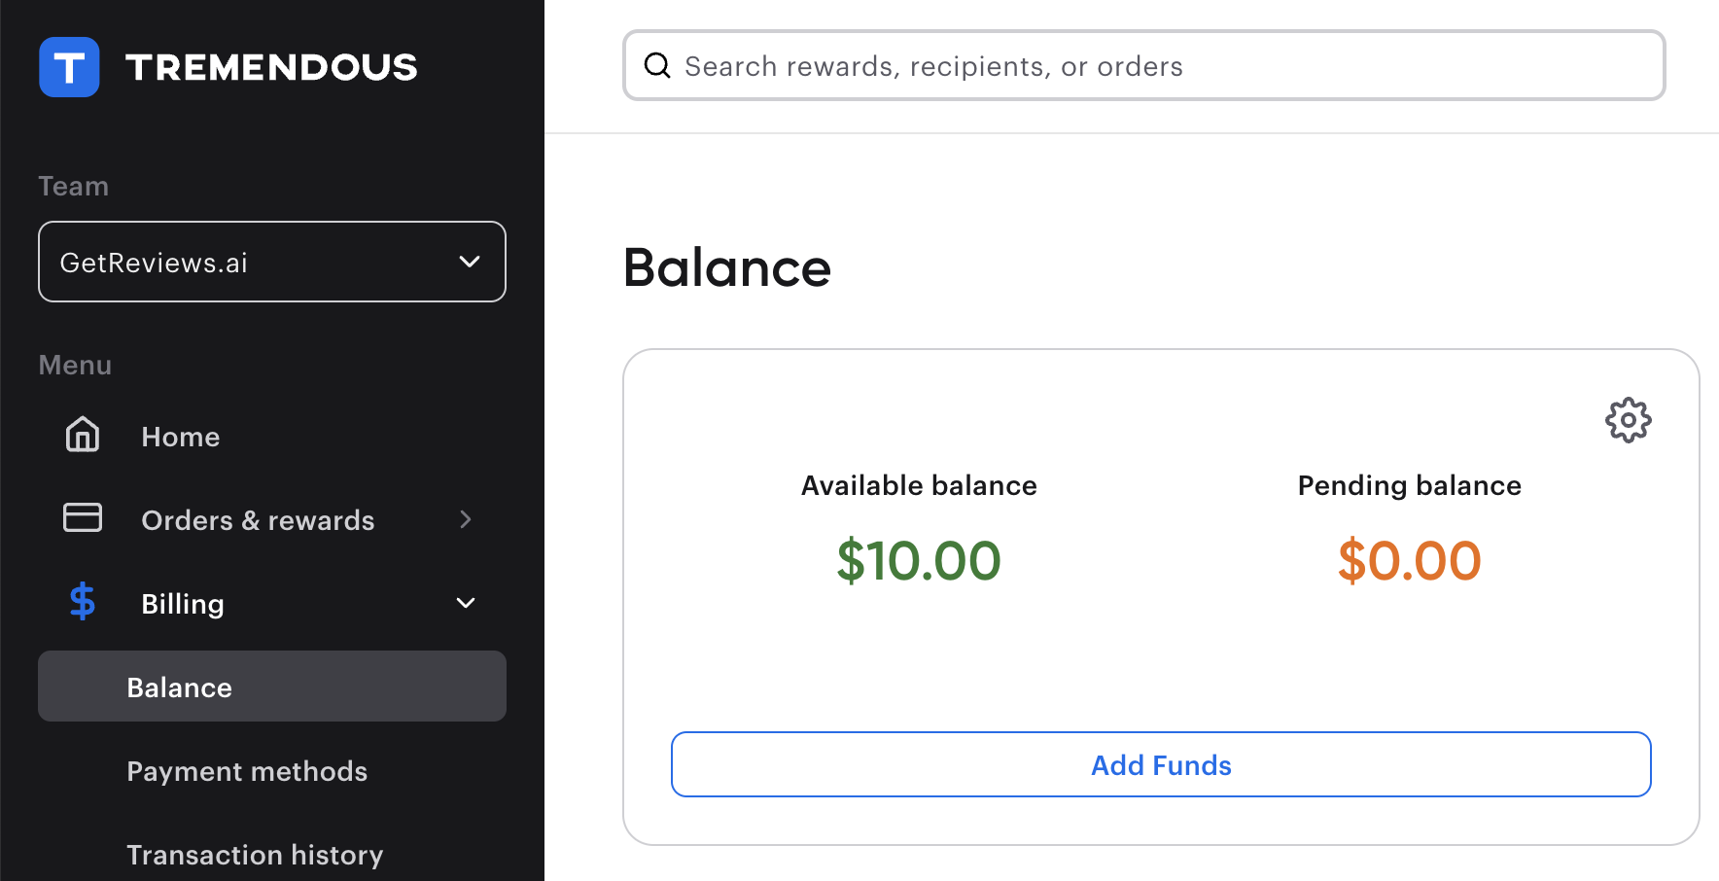Click the TREMENDOUS wordmark
Viewport: 1719px width, 881px height.
click(x=272, y=66)
